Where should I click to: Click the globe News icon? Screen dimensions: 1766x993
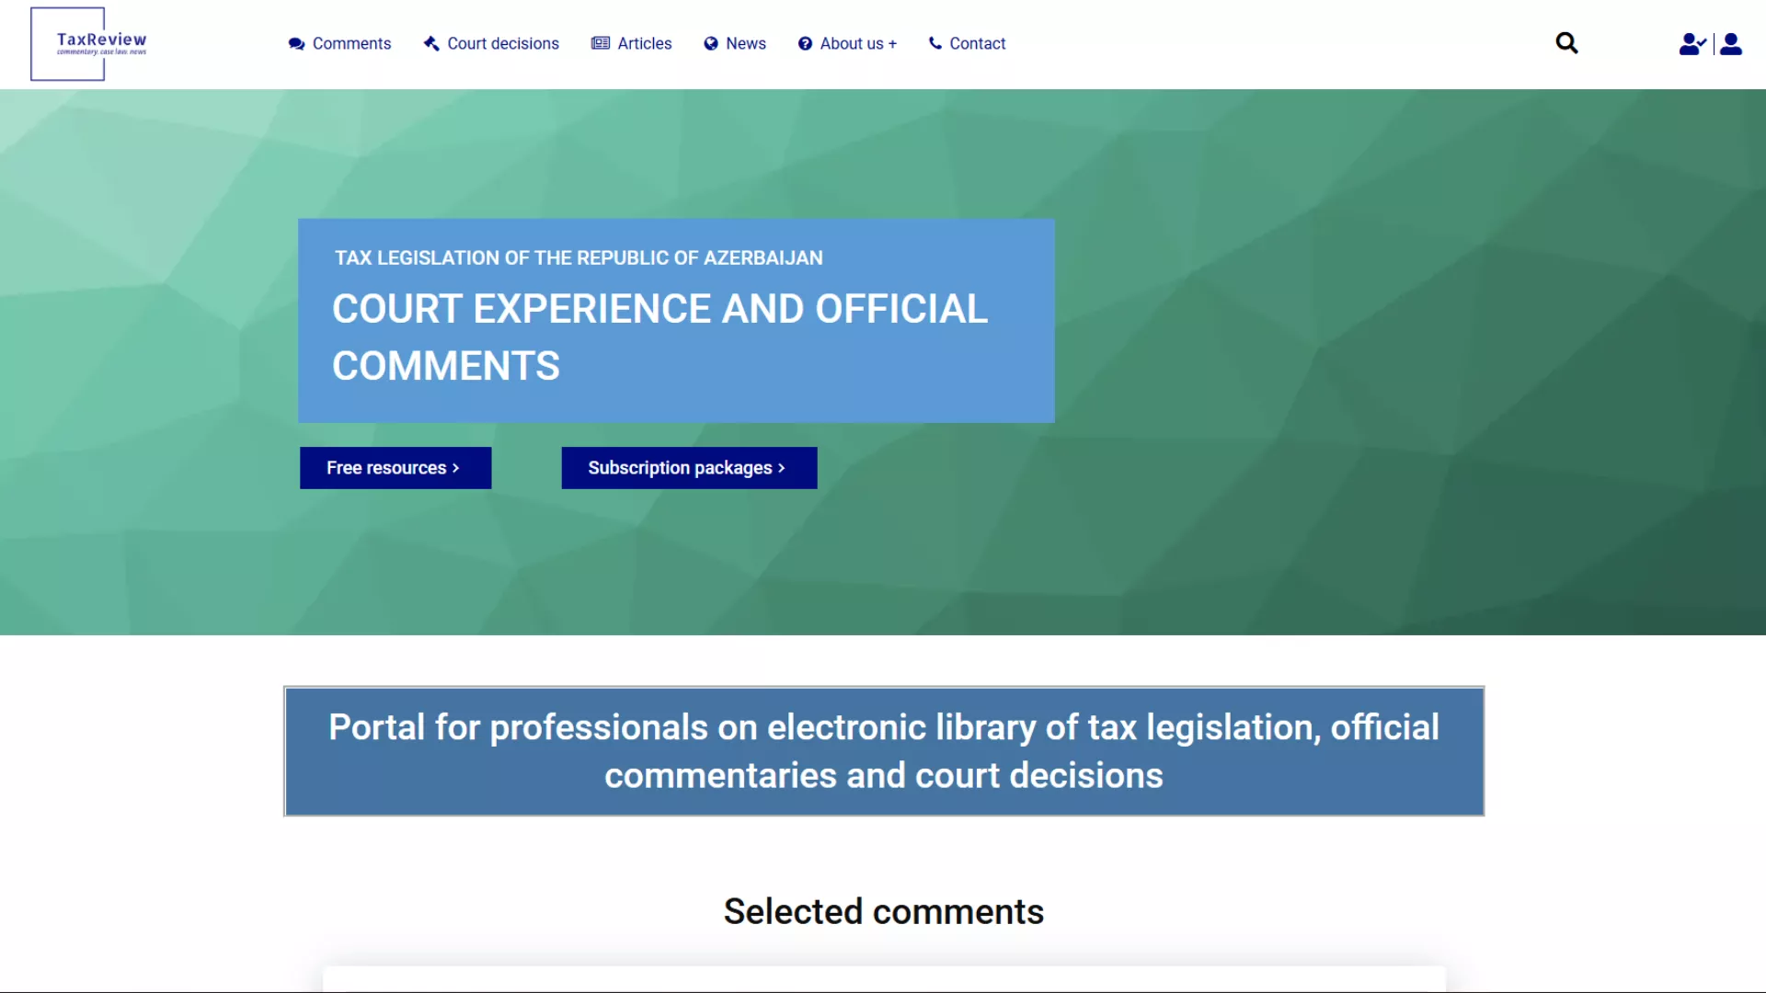[x=711, y=44]
